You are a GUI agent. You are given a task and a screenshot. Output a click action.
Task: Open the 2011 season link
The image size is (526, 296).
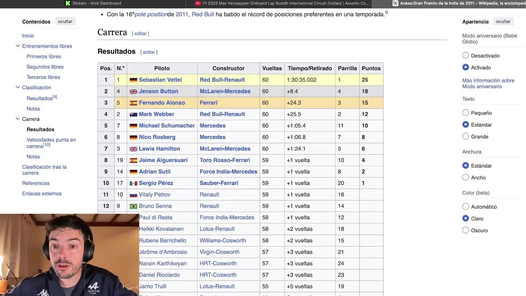point(182,14)
